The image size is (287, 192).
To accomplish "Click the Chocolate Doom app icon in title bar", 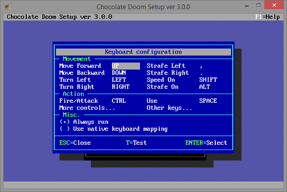I will [8, 7].
